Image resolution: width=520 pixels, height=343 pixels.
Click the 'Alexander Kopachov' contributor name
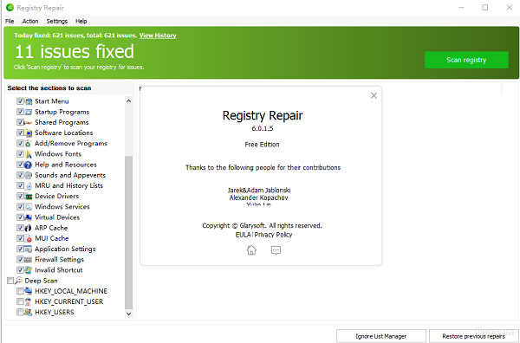click(x=258, y=197)
